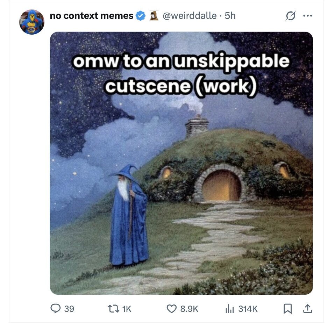Click the blue wizard in the meme image
Screen dimensions: 335x323
pyautogui.click(x=129, y=215)
